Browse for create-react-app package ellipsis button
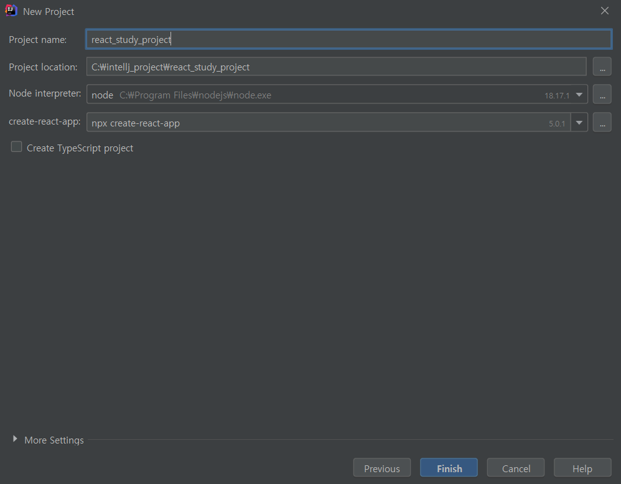Screen dimensions: 621x484 click(x=602, y=122)
